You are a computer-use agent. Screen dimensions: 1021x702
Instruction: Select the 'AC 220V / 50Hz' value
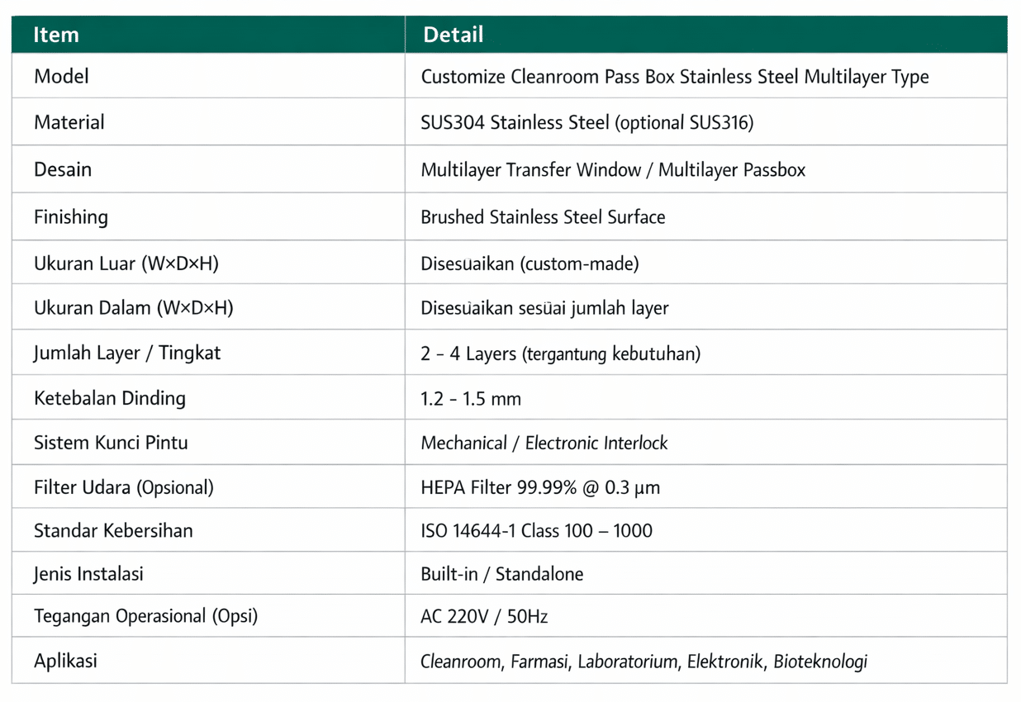(x=485, y=617)
